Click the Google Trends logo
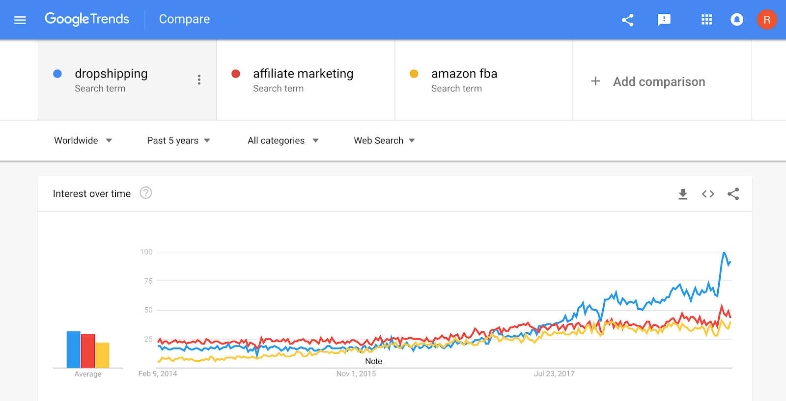786x401 pixels. click(x=87, y=19)
